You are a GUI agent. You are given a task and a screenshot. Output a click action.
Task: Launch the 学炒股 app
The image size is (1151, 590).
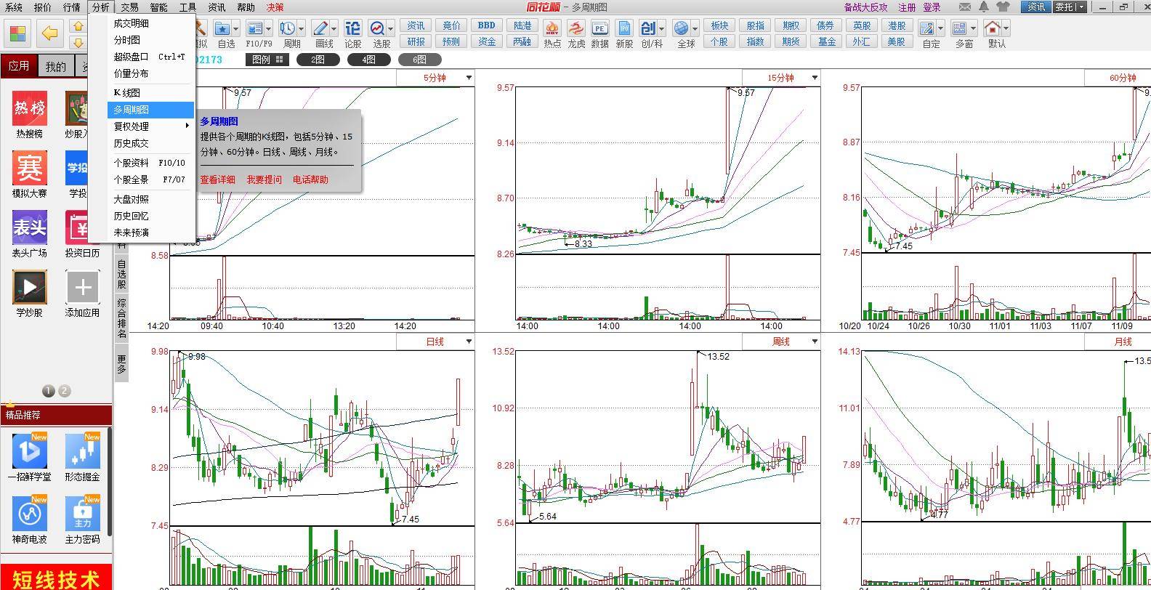coord(30,288)
